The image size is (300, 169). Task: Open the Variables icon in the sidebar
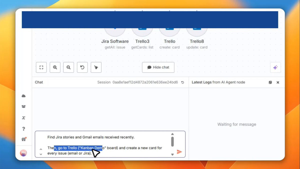pos(23,118)
